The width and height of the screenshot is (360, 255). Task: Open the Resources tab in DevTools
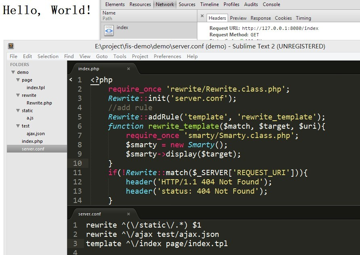tap(140, 4)
